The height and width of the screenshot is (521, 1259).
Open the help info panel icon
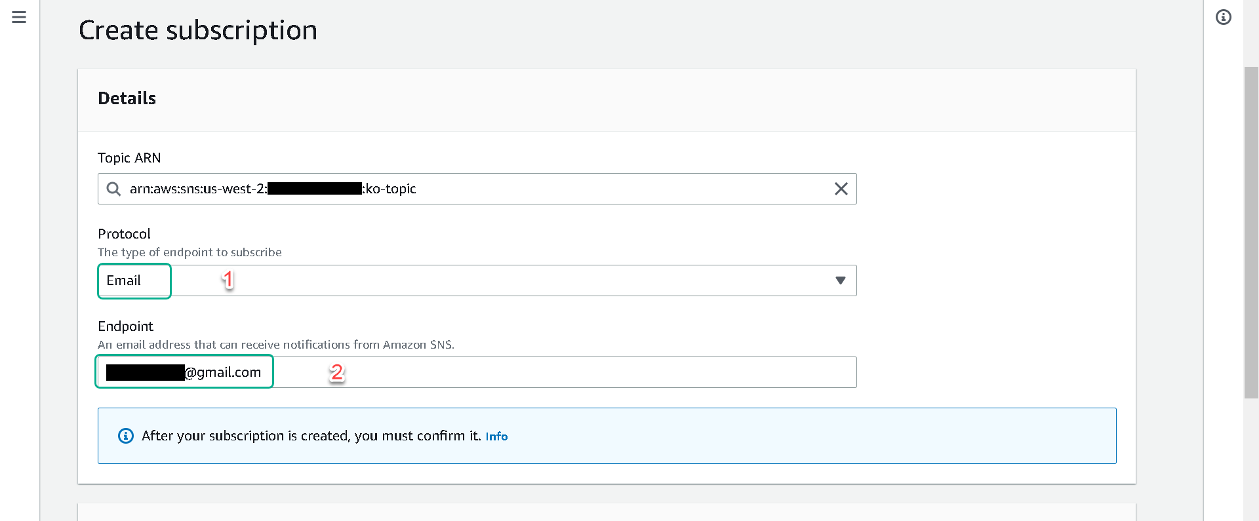point(1223,17)
